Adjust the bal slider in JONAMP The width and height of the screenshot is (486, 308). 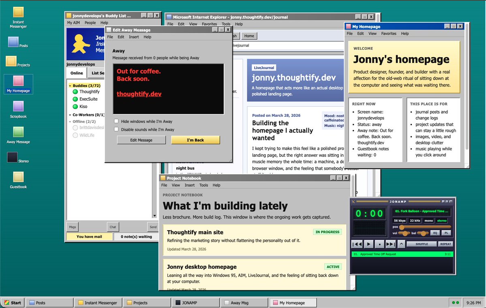click(x=423, y=233)
